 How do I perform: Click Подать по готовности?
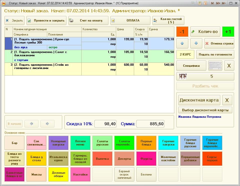click(215, 54)
